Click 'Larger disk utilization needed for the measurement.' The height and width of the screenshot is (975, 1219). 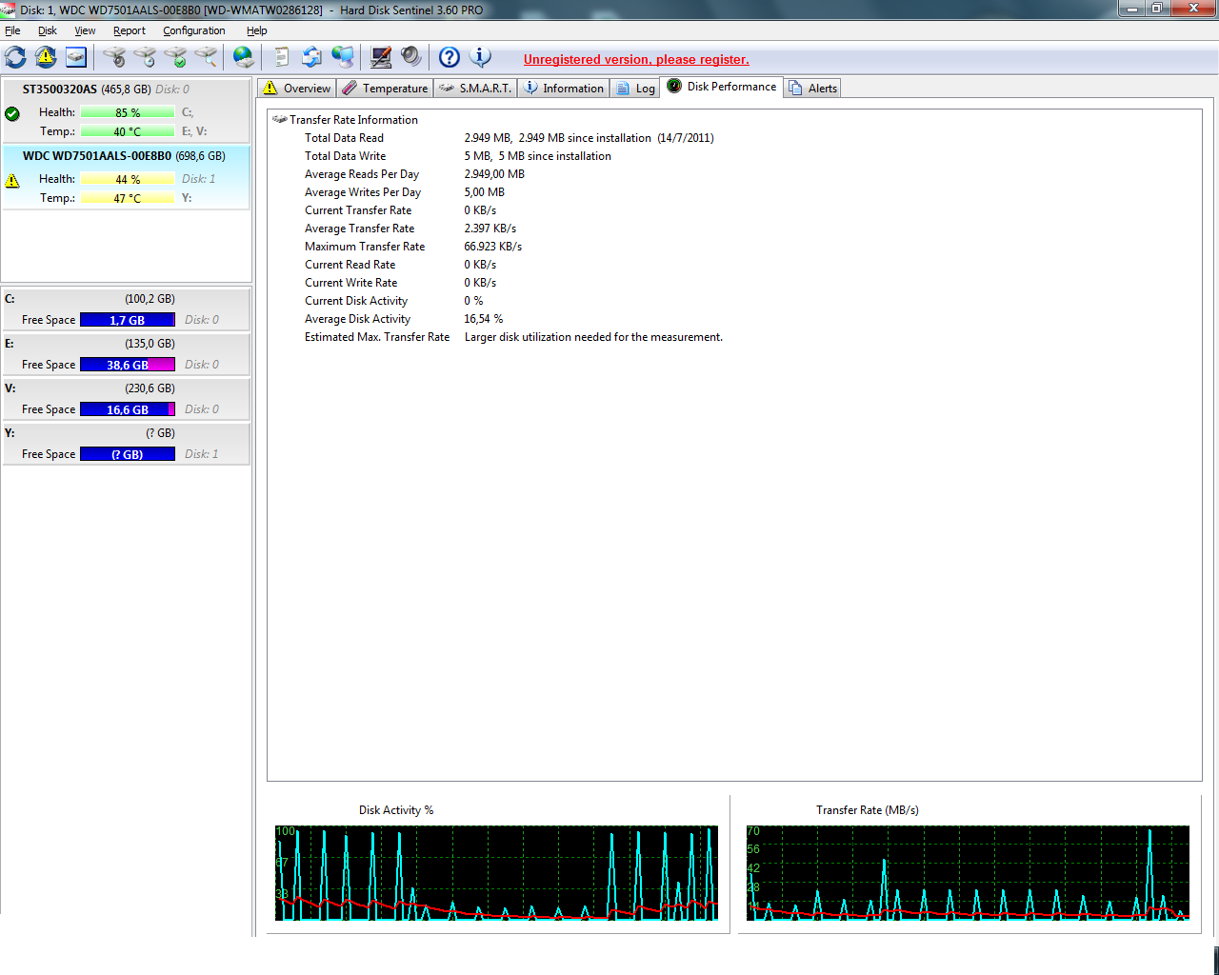coord(593,337)
